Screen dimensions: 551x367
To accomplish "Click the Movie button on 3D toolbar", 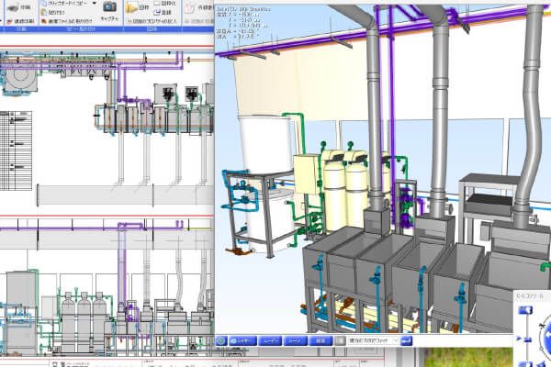I will (270, 340).
